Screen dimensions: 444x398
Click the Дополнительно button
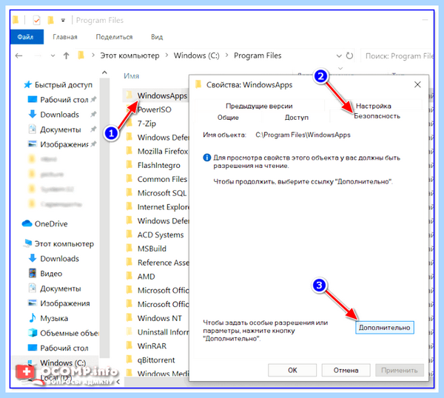coord(384,328)
